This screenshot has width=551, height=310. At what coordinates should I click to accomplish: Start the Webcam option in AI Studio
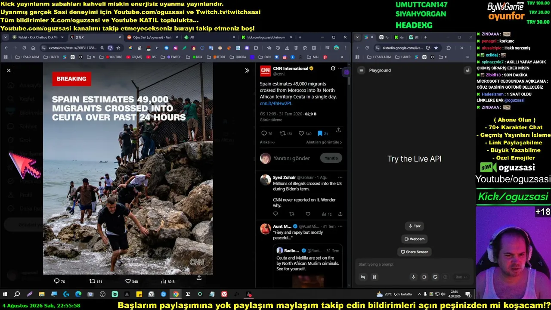(x=415, y=239)
